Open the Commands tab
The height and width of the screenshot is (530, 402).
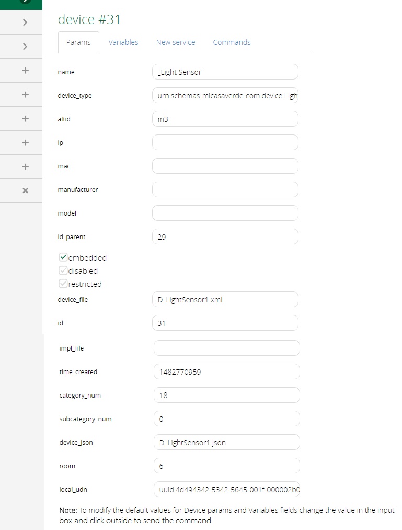pos(232,42)
